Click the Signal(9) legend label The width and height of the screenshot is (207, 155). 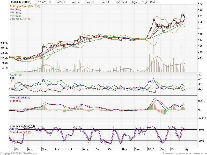click(16, 101)
